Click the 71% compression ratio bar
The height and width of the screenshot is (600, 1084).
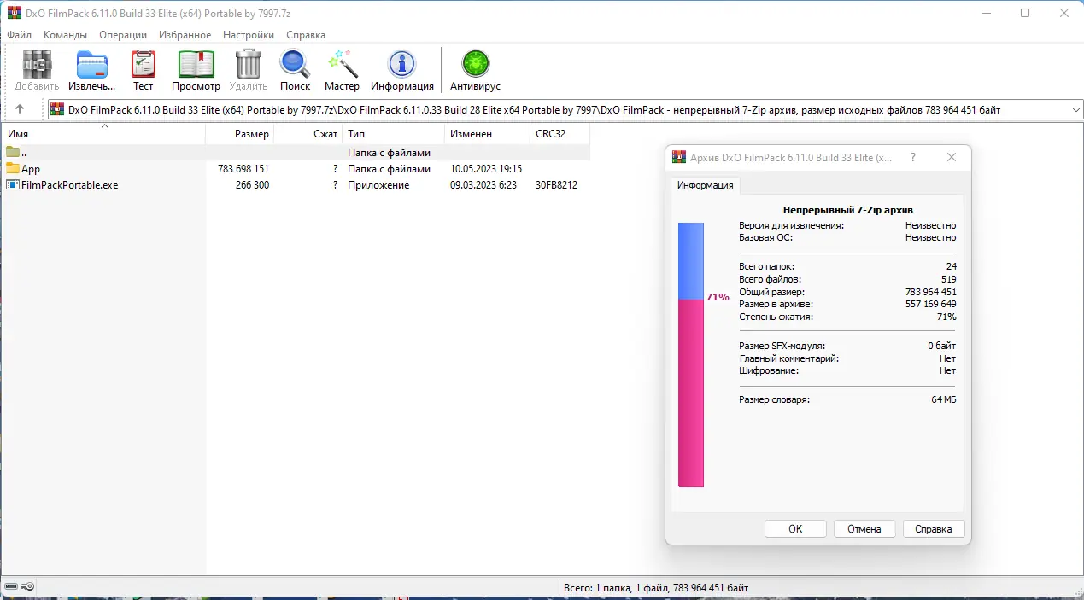click(691, 355)
